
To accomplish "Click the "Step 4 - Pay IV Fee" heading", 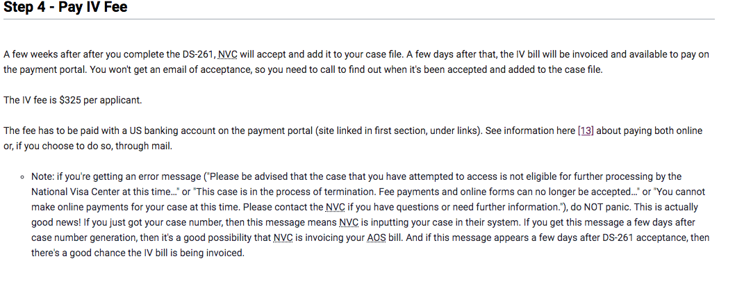I will [x=65, y=7].
